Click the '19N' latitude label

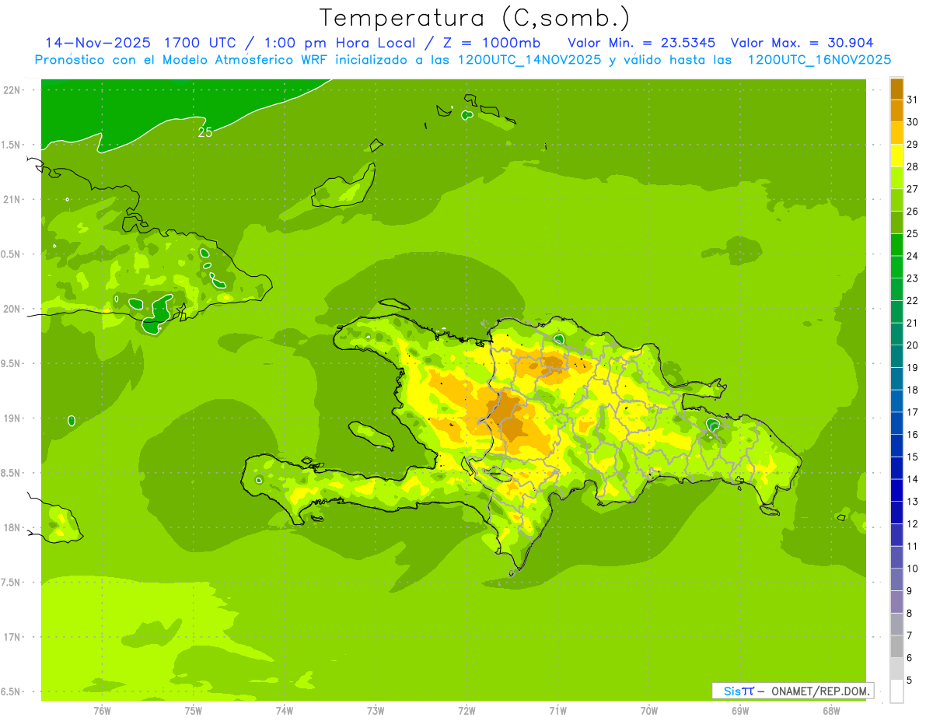(13, 418)
